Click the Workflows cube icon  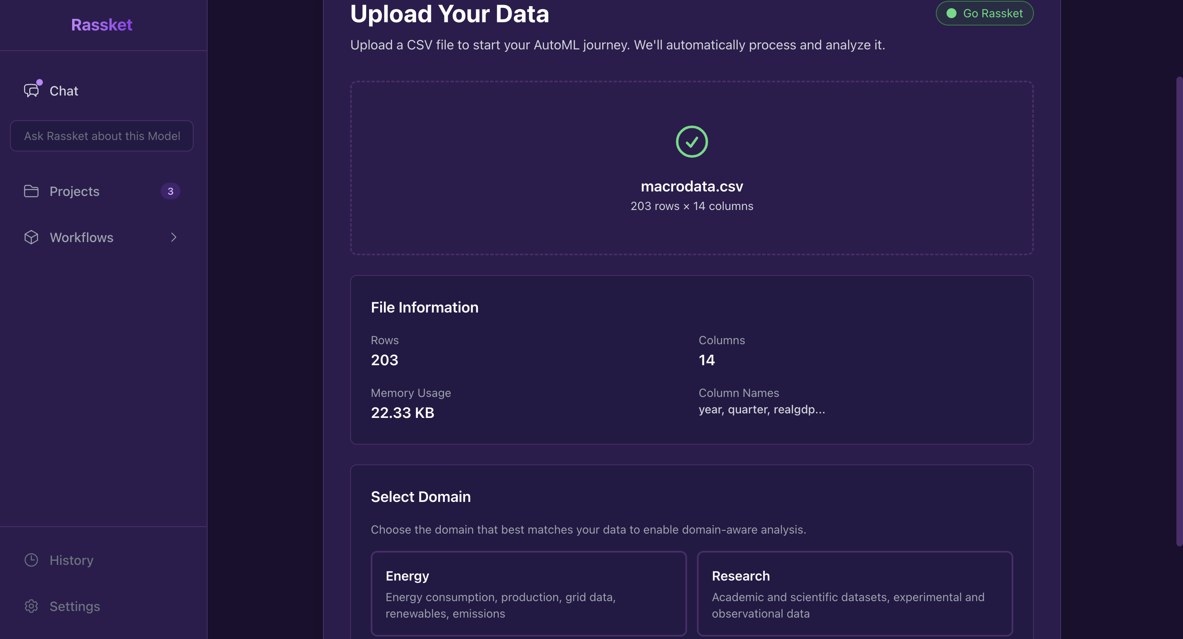click(31, 237)
